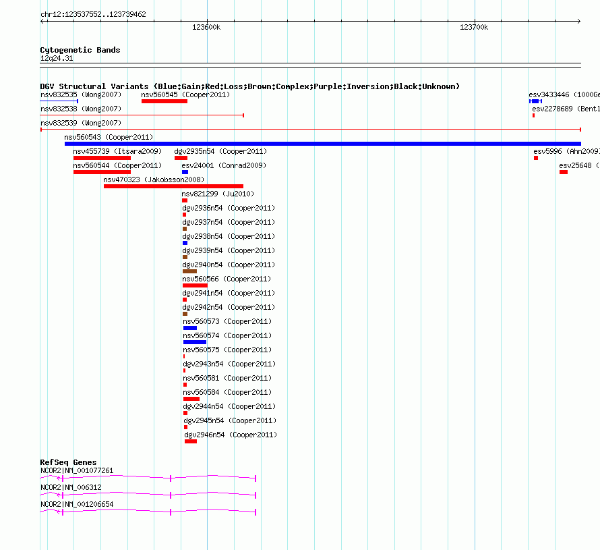The image size is (600, 550).
Task: Select the nsv560544 (Cooper2011) label
Action: click(x=117, y=165)
